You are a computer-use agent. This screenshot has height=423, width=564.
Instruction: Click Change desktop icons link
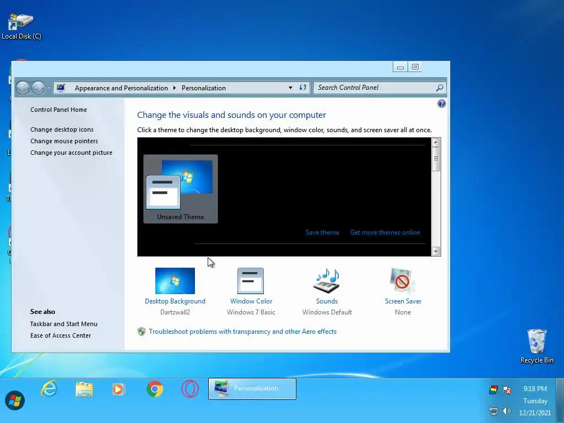coord(62,129)
